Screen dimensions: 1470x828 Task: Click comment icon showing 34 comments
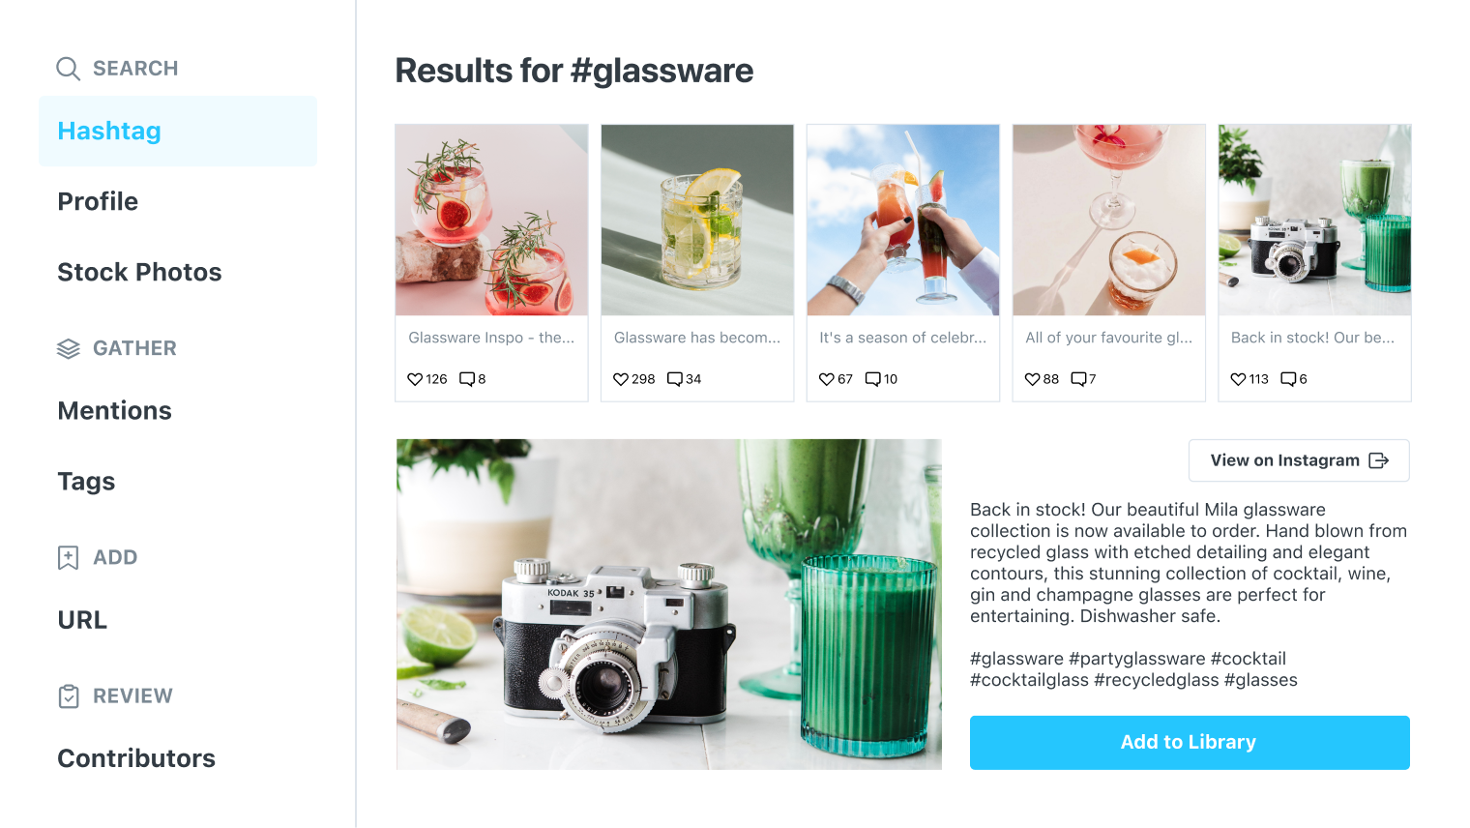[x=675, y=379]
